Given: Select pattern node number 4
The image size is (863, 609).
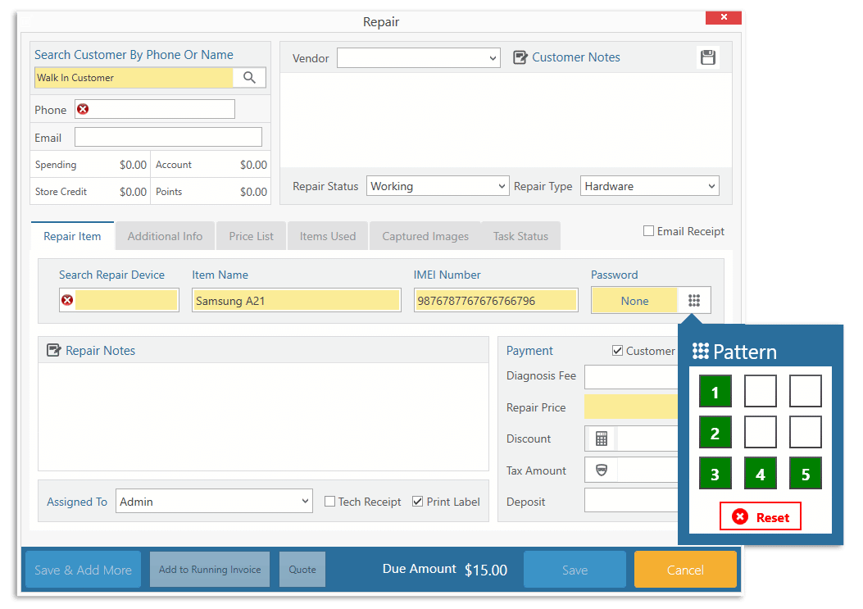Looking at the screenshot, I should (760, 473).
